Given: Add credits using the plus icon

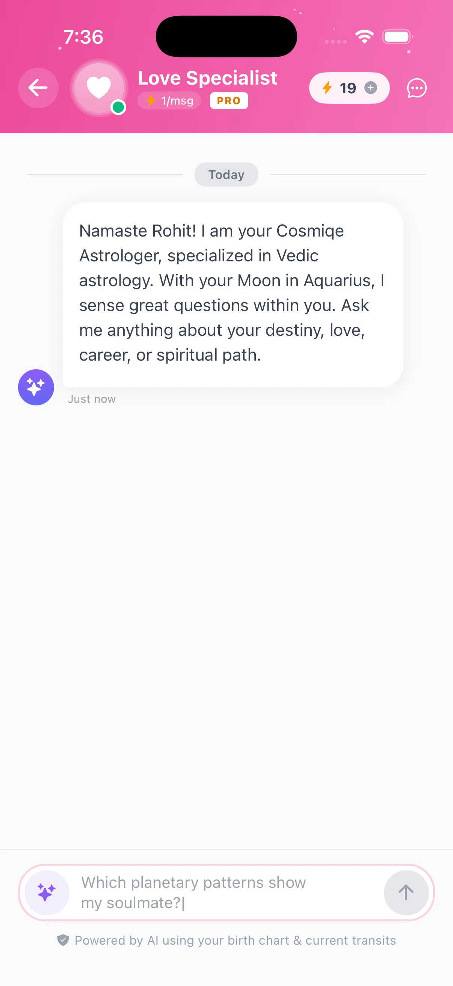Looking at the screenshot, I should (370, 88).
